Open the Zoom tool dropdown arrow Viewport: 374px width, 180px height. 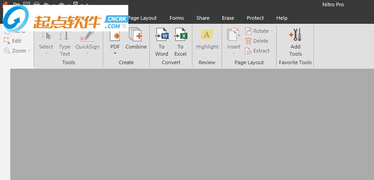pos(29,51)
